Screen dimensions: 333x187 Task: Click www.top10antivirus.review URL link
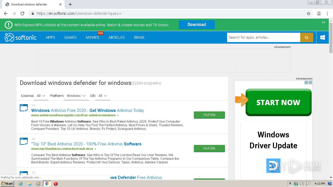point(62,149)
